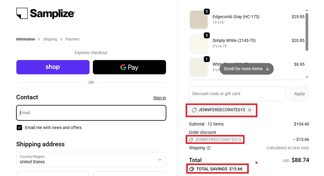Screen dimensions: 324x176
Task: Go to the Shipping breadcrumb step
Action: click(50, 39)
